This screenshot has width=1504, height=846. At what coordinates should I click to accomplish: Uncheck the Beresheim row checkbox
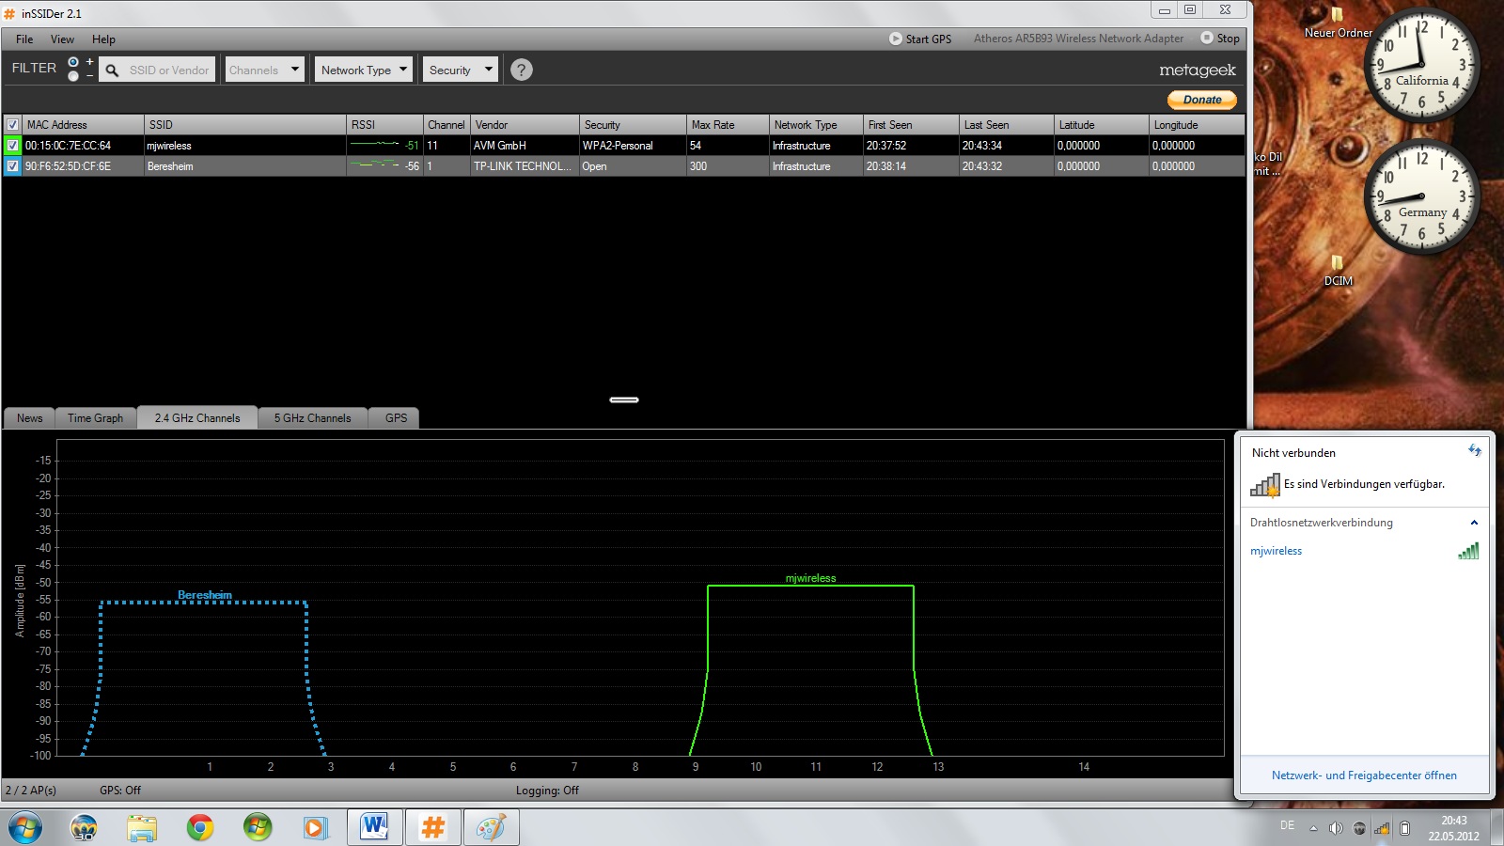13,166
